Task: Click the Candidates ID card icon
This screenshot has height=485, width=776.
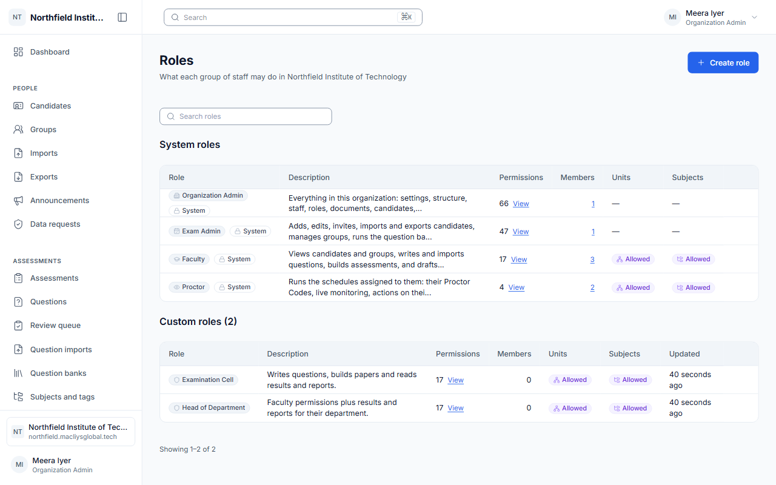Action: [x=18, y=106]
